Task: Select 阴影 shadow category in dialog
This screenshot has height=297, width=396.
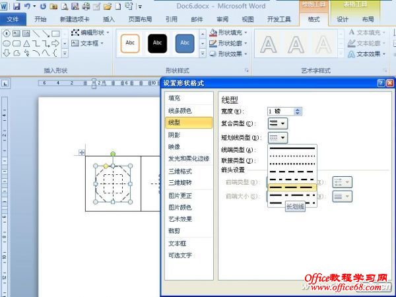Action: (x=174, y=135)
